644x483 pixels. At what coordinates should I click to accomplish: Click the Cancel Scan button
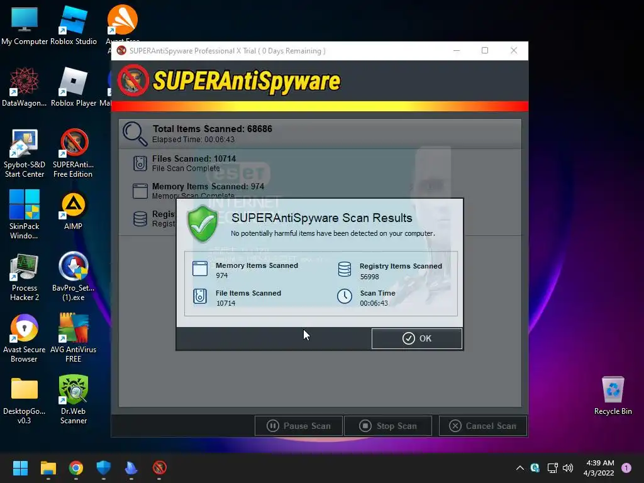(483, 426)
